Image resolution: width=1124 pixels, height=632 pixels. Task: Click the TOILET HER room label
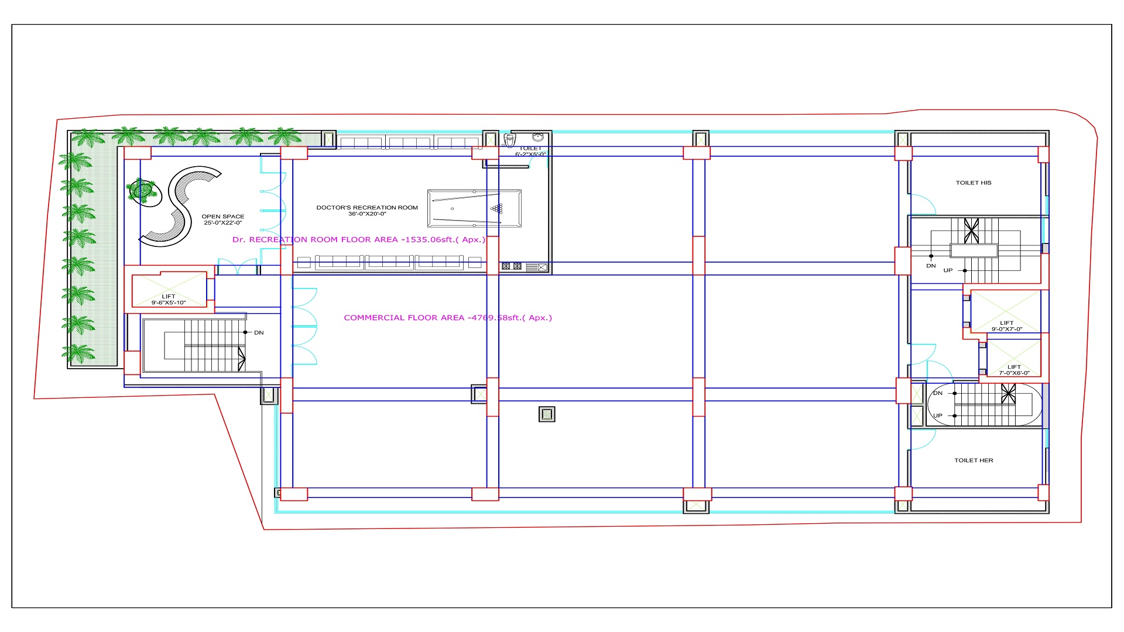pos(974,461)
